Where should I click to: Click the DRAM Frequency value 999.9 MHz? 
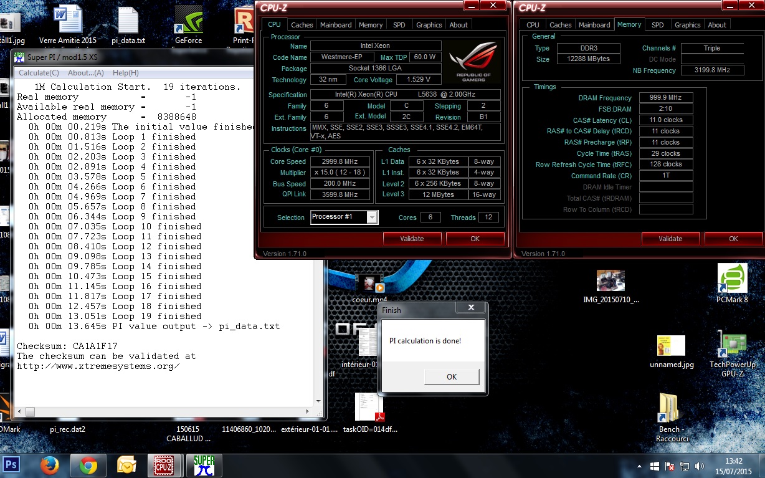click(x=665, y=98)
